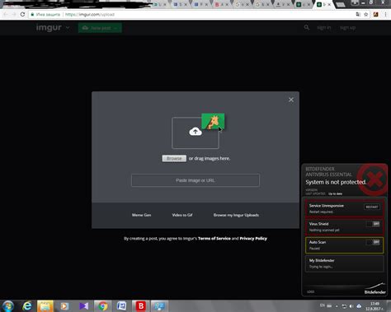Bookmark the page with the star icon

(x=366, y=14)
